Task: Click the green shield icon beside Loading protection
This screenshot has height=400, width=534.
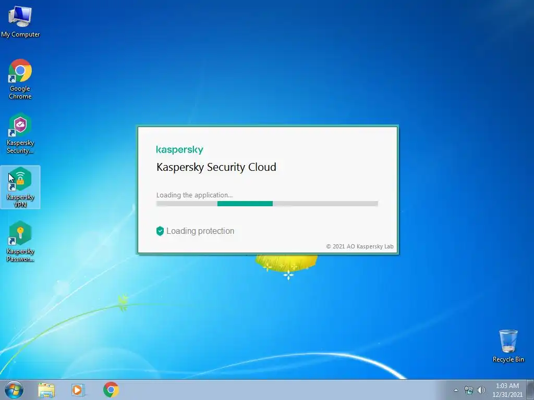Action: 160,231
